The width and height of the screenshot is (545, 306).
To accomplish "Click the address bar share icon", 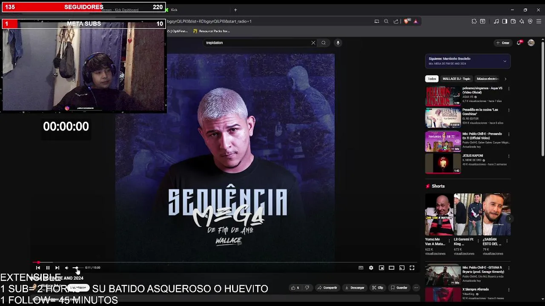I will point(396,21).
